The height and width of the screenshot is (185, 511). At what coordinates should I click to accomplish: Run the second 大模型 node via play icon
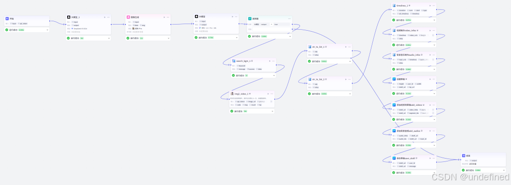[x=232, y=16]
